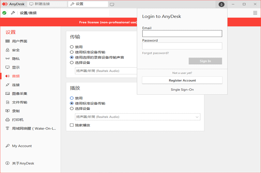Click the Recording (录制) icon

coord(8,111)
